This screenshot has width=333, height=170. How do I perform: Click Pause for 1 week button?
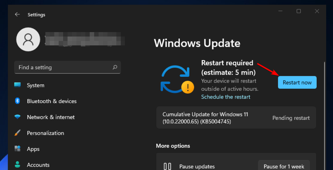(x=284, y=165)
